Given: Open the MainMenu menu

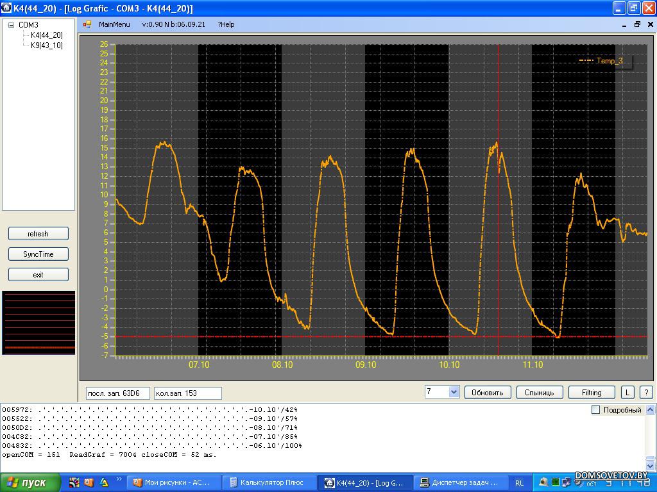Looking at the screenshot, I should click(114, 24).
